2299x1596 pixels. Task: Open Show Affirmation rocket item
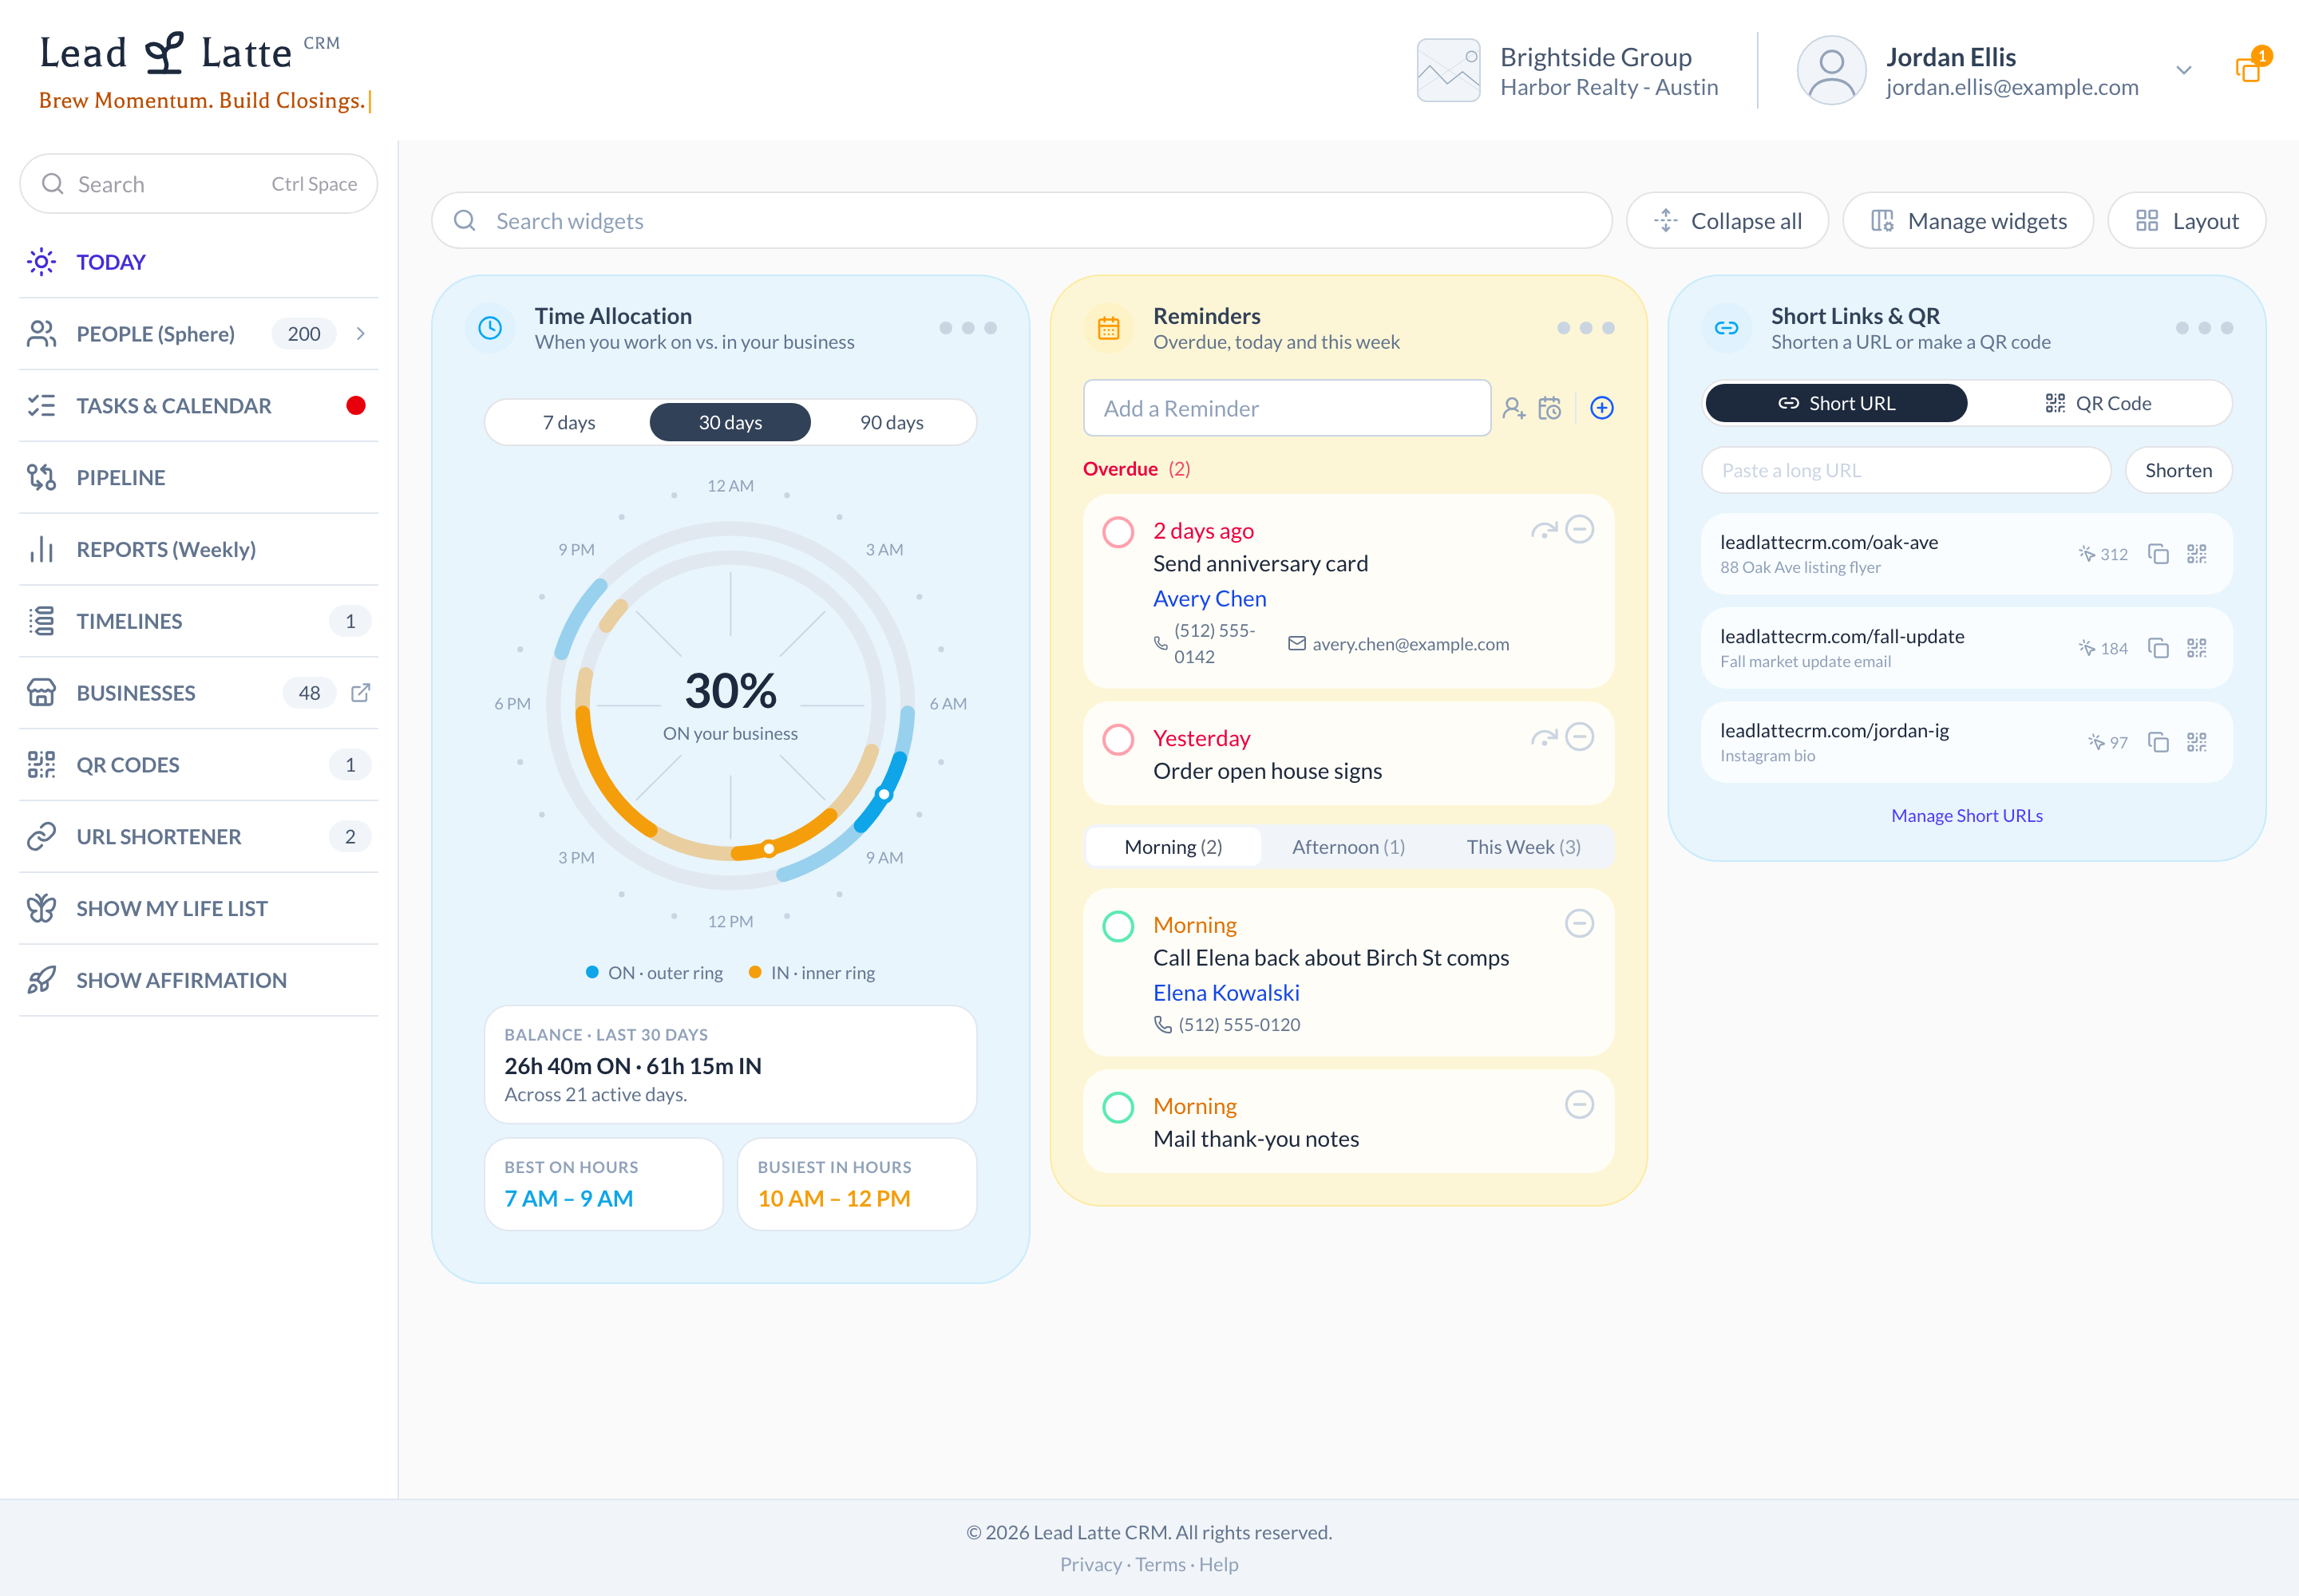pos(198,981)
